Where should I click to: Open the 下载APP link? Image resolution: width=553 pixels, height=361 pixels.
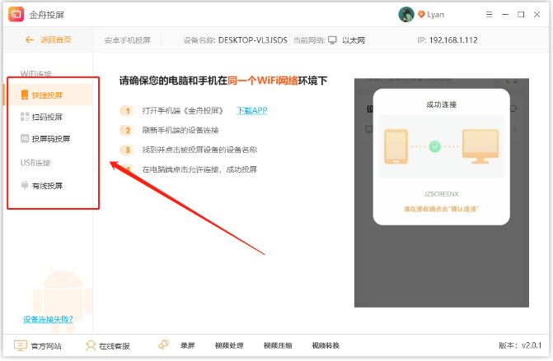click(x=252, y=110)
